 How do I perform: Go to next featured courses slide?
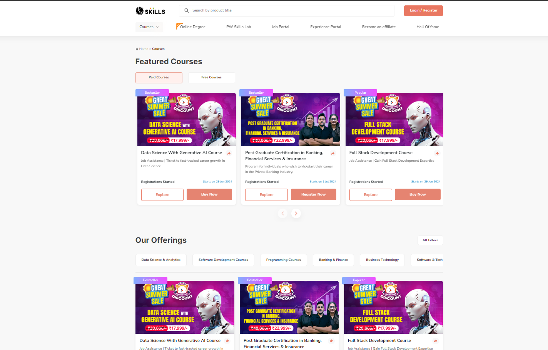coord(296,213)
